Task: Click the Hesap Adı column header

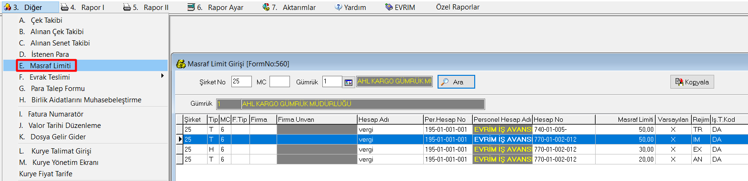Action: click(390, 119)
